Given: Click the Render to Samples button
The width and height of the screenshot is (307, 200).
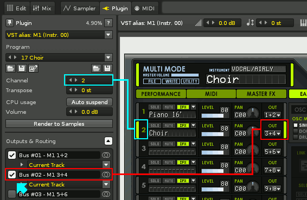Looking at the screenshot, I should (x=59, y=124).
